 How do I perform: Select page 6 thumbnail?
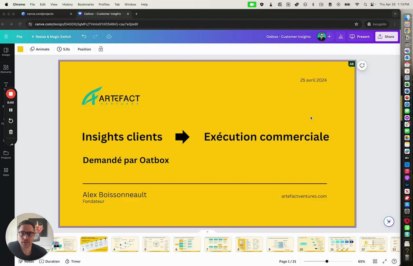[x=187, y=244]
